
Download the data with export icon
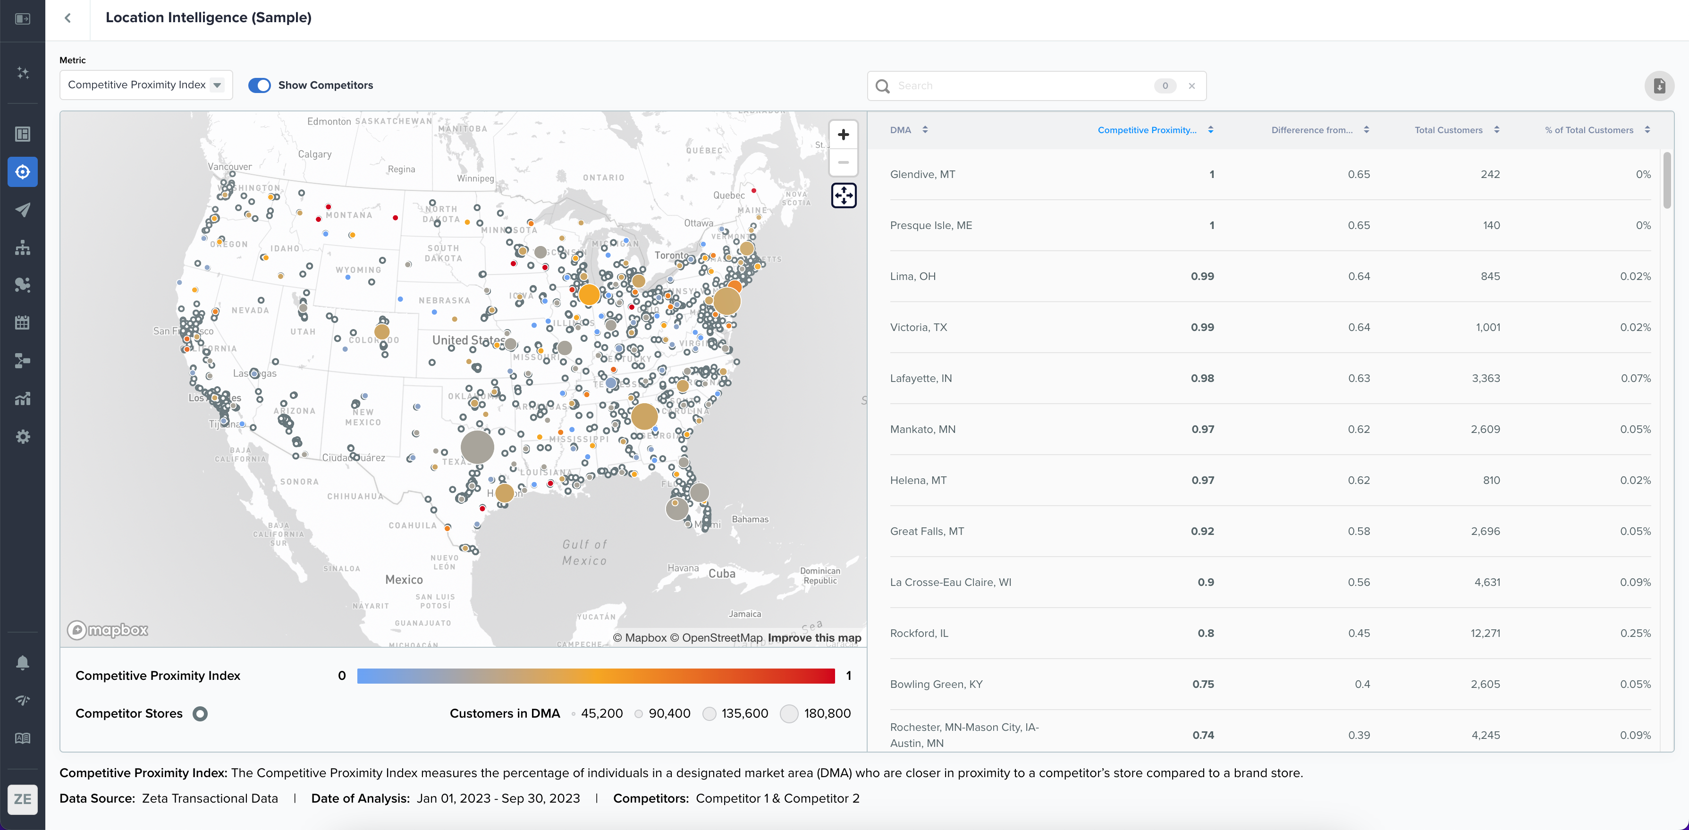click(x=1659, y=86)
